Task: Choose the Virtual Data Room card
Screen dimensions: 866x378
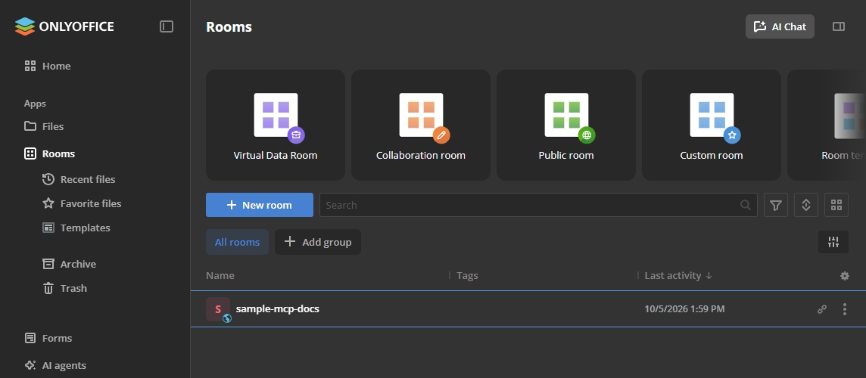Action: pyautogui.click(x=276, y=125)
